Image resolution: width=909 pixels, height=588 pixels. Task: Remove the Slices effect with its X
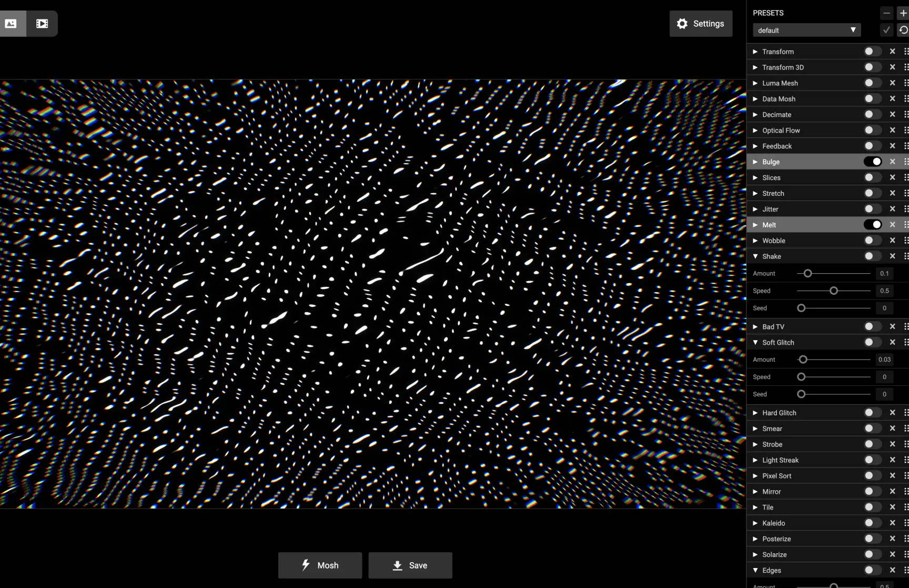point(892,178)
